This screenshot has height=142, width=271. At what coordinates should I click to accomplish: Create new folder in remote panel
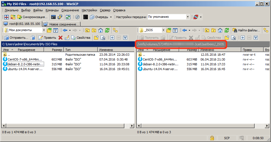click(227, 38)
